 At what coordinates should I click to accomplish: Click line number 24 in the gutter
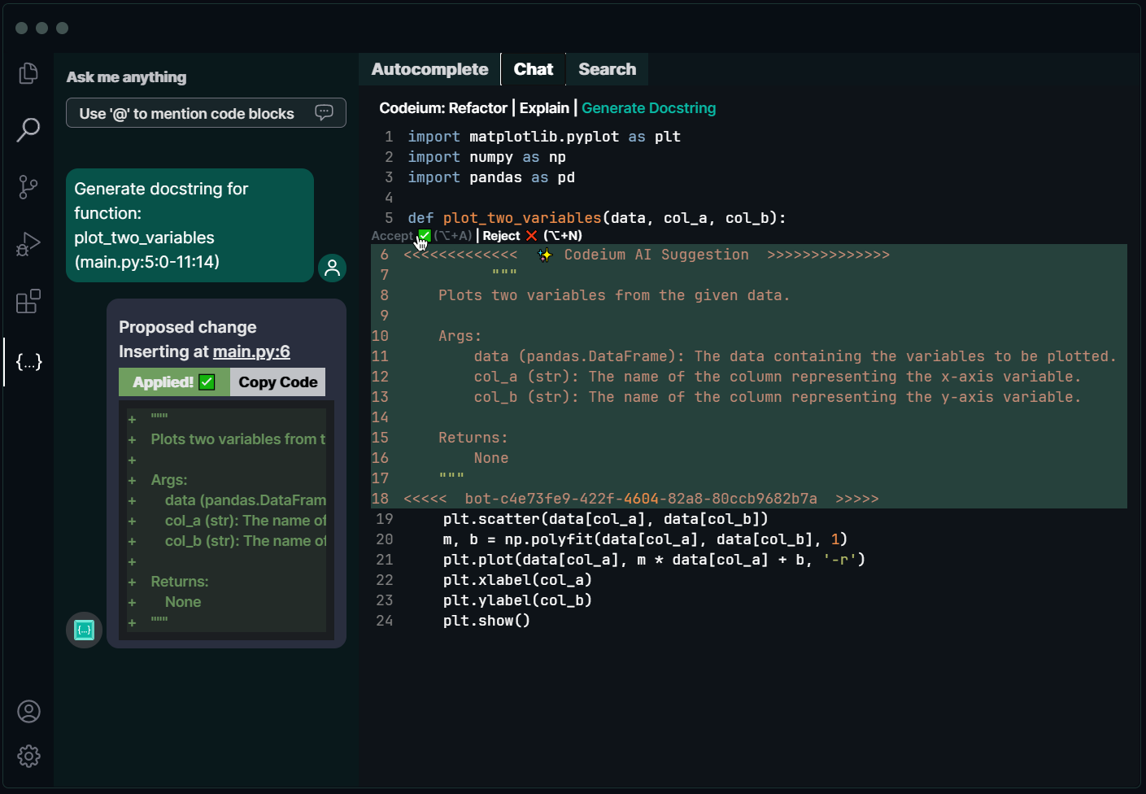[384, 621]
